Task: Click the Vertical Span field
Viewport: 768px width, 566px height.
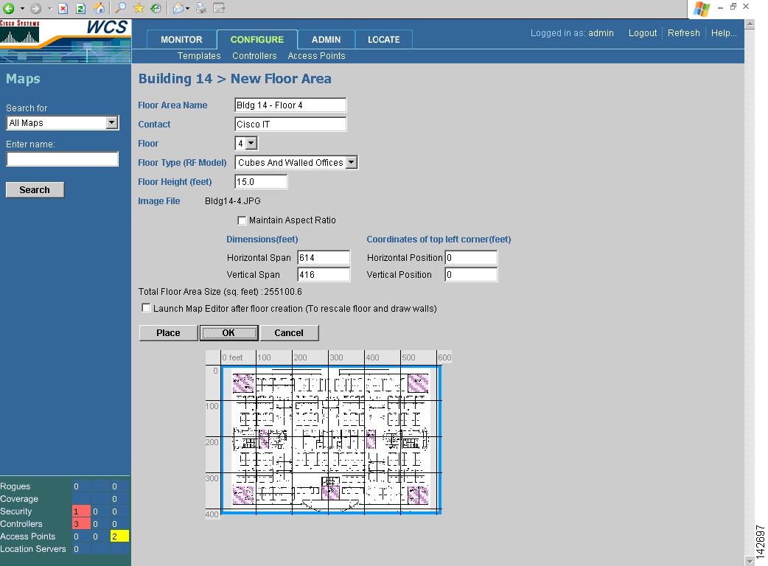Action: (324, 275)
